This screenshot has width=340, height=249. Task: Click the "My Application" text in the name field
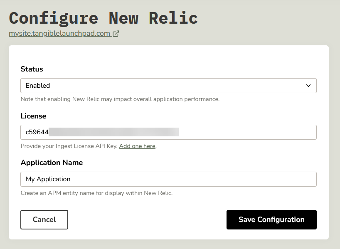tap(48, 179)
